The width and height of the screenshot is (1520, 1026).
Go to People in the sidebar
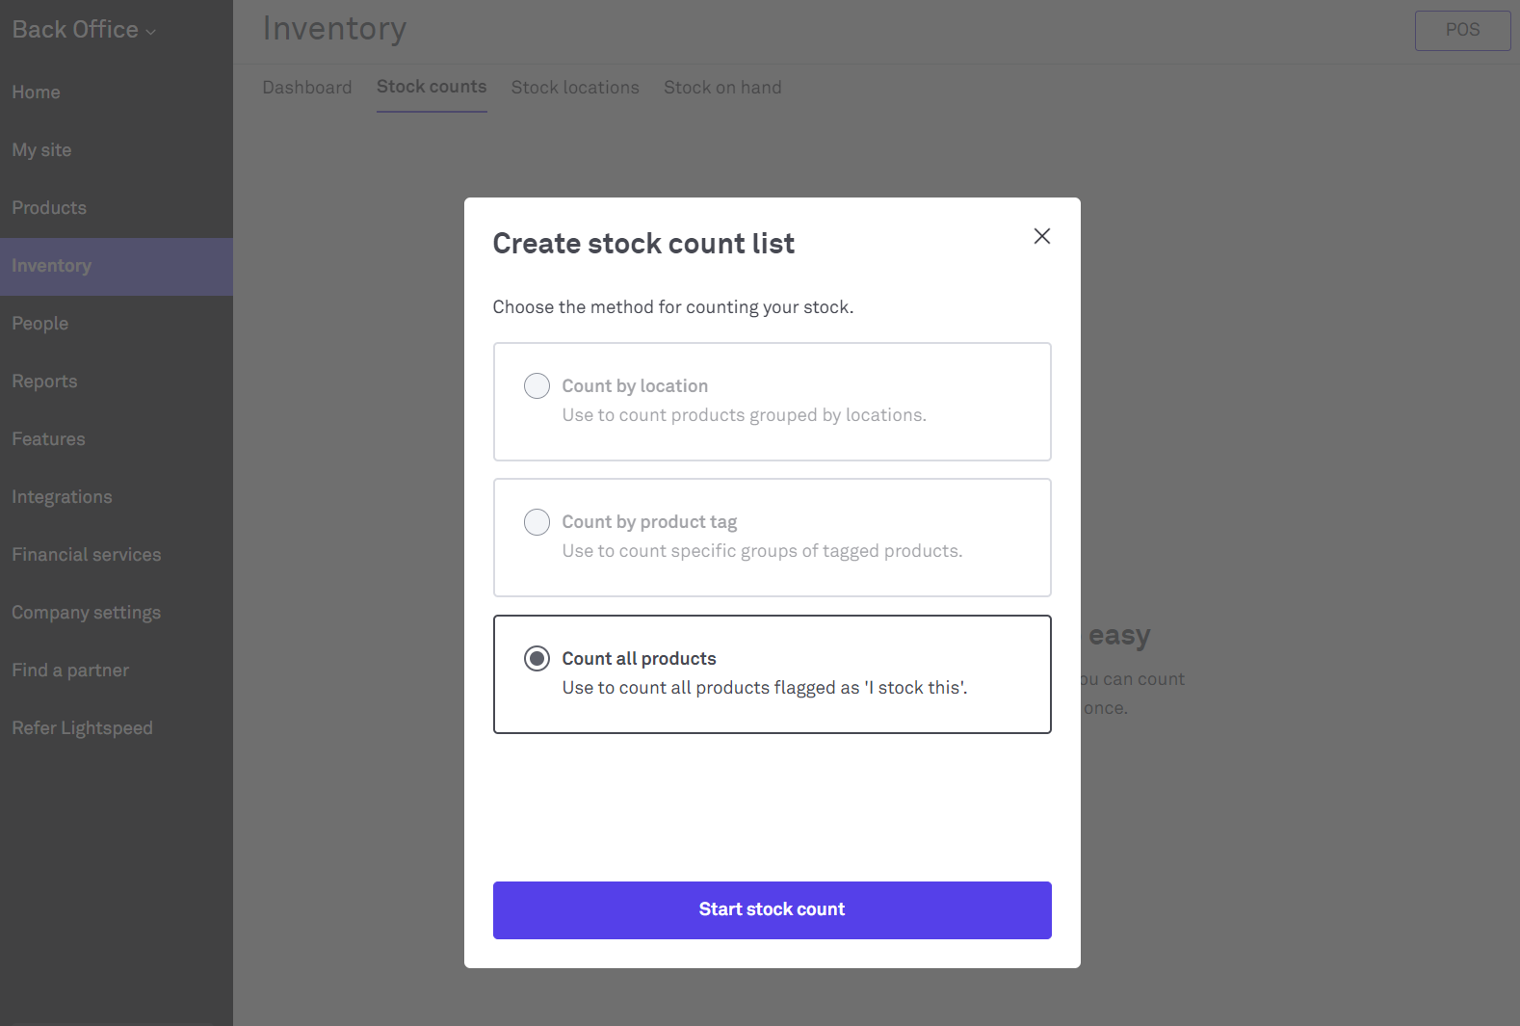[x=40, y=324]
